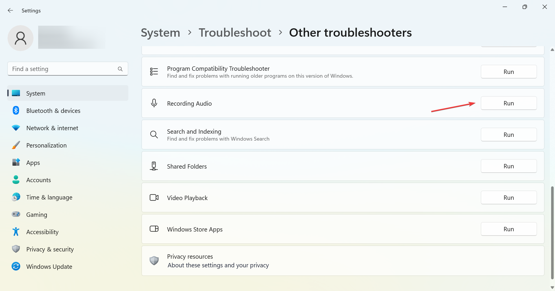
Task: Click the Personalization paintbrush icon
Action: coord(16,145)
